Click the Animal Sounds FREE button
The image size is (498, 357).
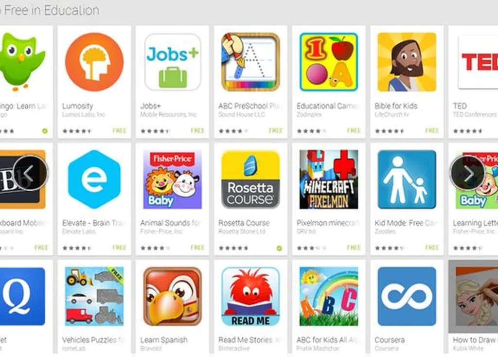click(x=197, y=248)
